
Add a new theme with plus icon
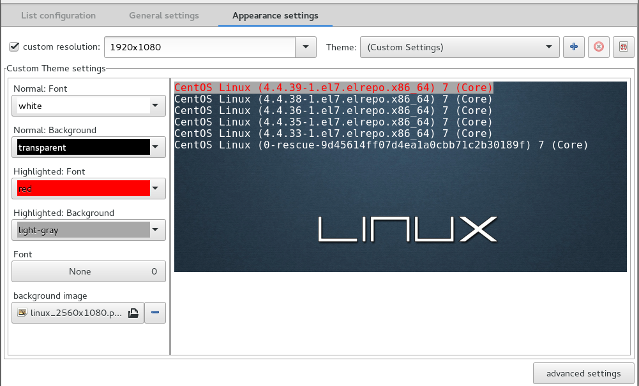(x=574, y=46)
